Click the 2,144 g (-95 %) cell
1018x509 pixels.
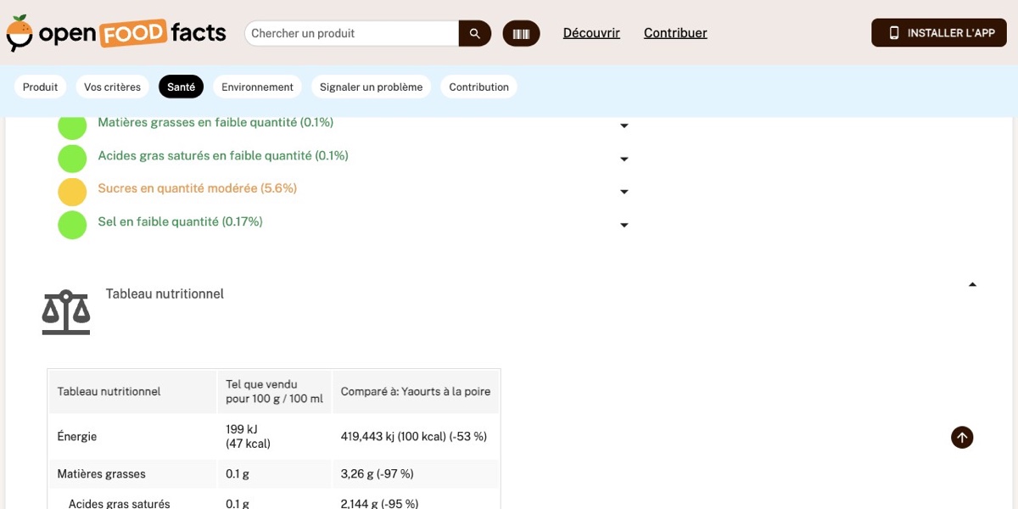tap(380, 504)
